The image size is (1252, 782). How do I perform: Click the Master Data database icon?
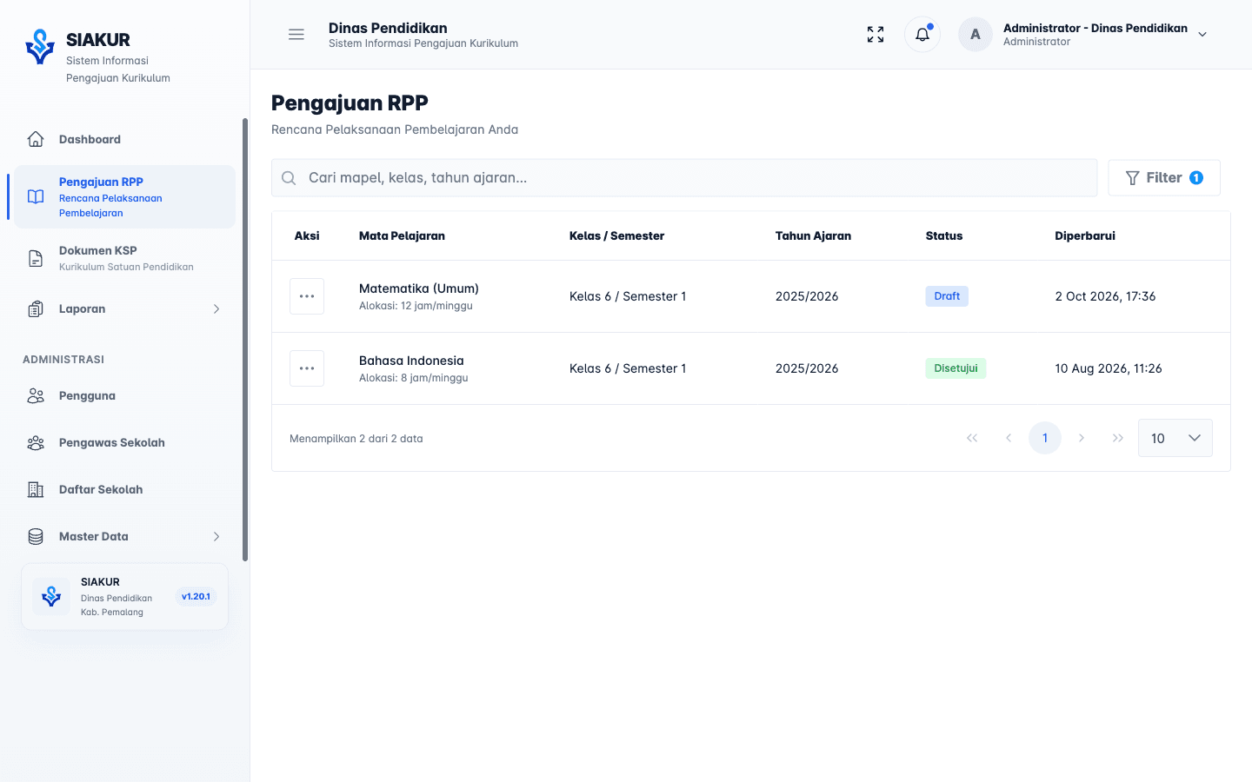tap(36, 537)
